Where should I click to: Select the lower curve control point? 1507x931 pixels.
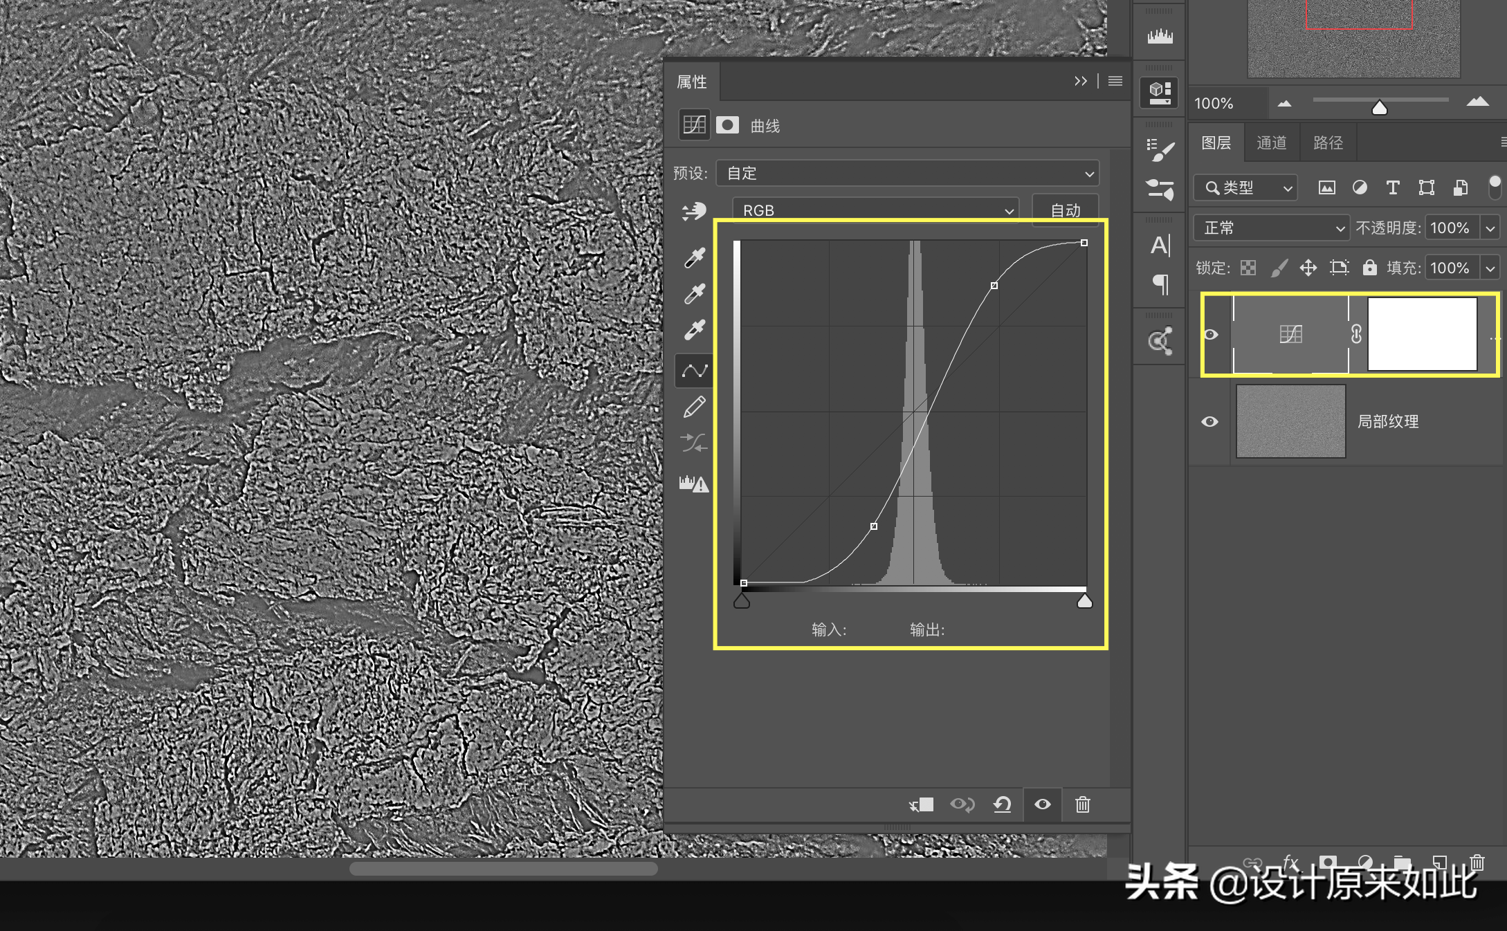pyautogui.click(x=874, y=526)
